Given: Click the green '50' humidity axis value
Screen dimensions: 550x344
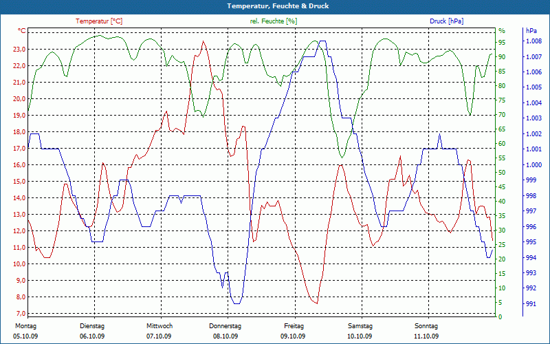Looking at the screenshot, I should click(x=502, y=173).
